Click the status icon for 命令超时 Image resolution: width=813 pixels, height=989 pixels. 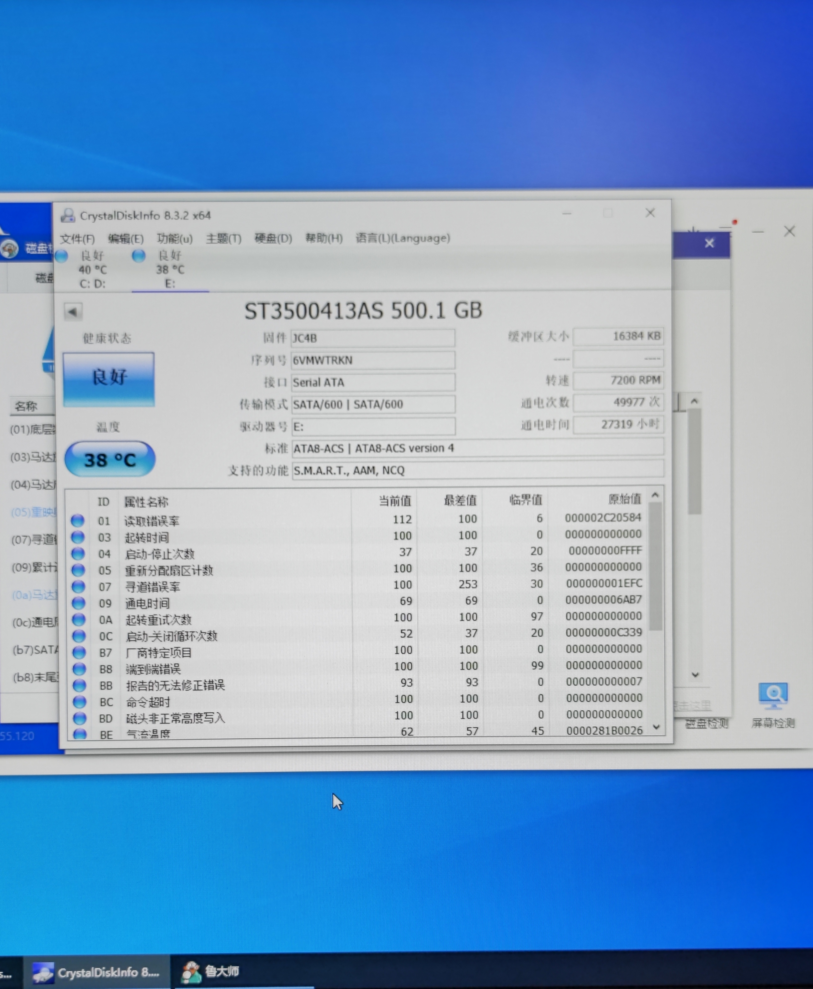pyautogui.click(x=80, y=701)
